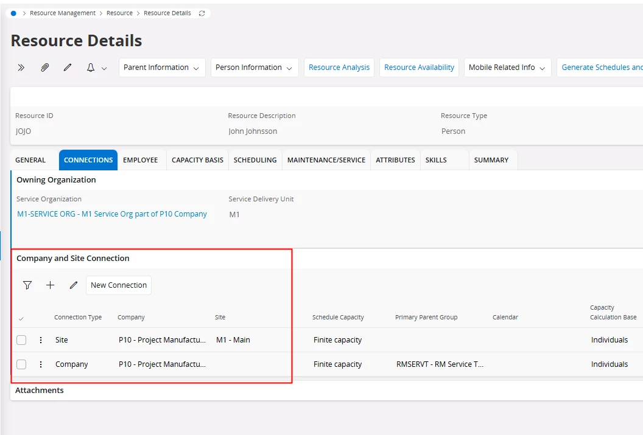Image resolution: width=643 pixels, height=435 pixels.
Task: Switch to the GENERAL tab
Action: point(30,160)
